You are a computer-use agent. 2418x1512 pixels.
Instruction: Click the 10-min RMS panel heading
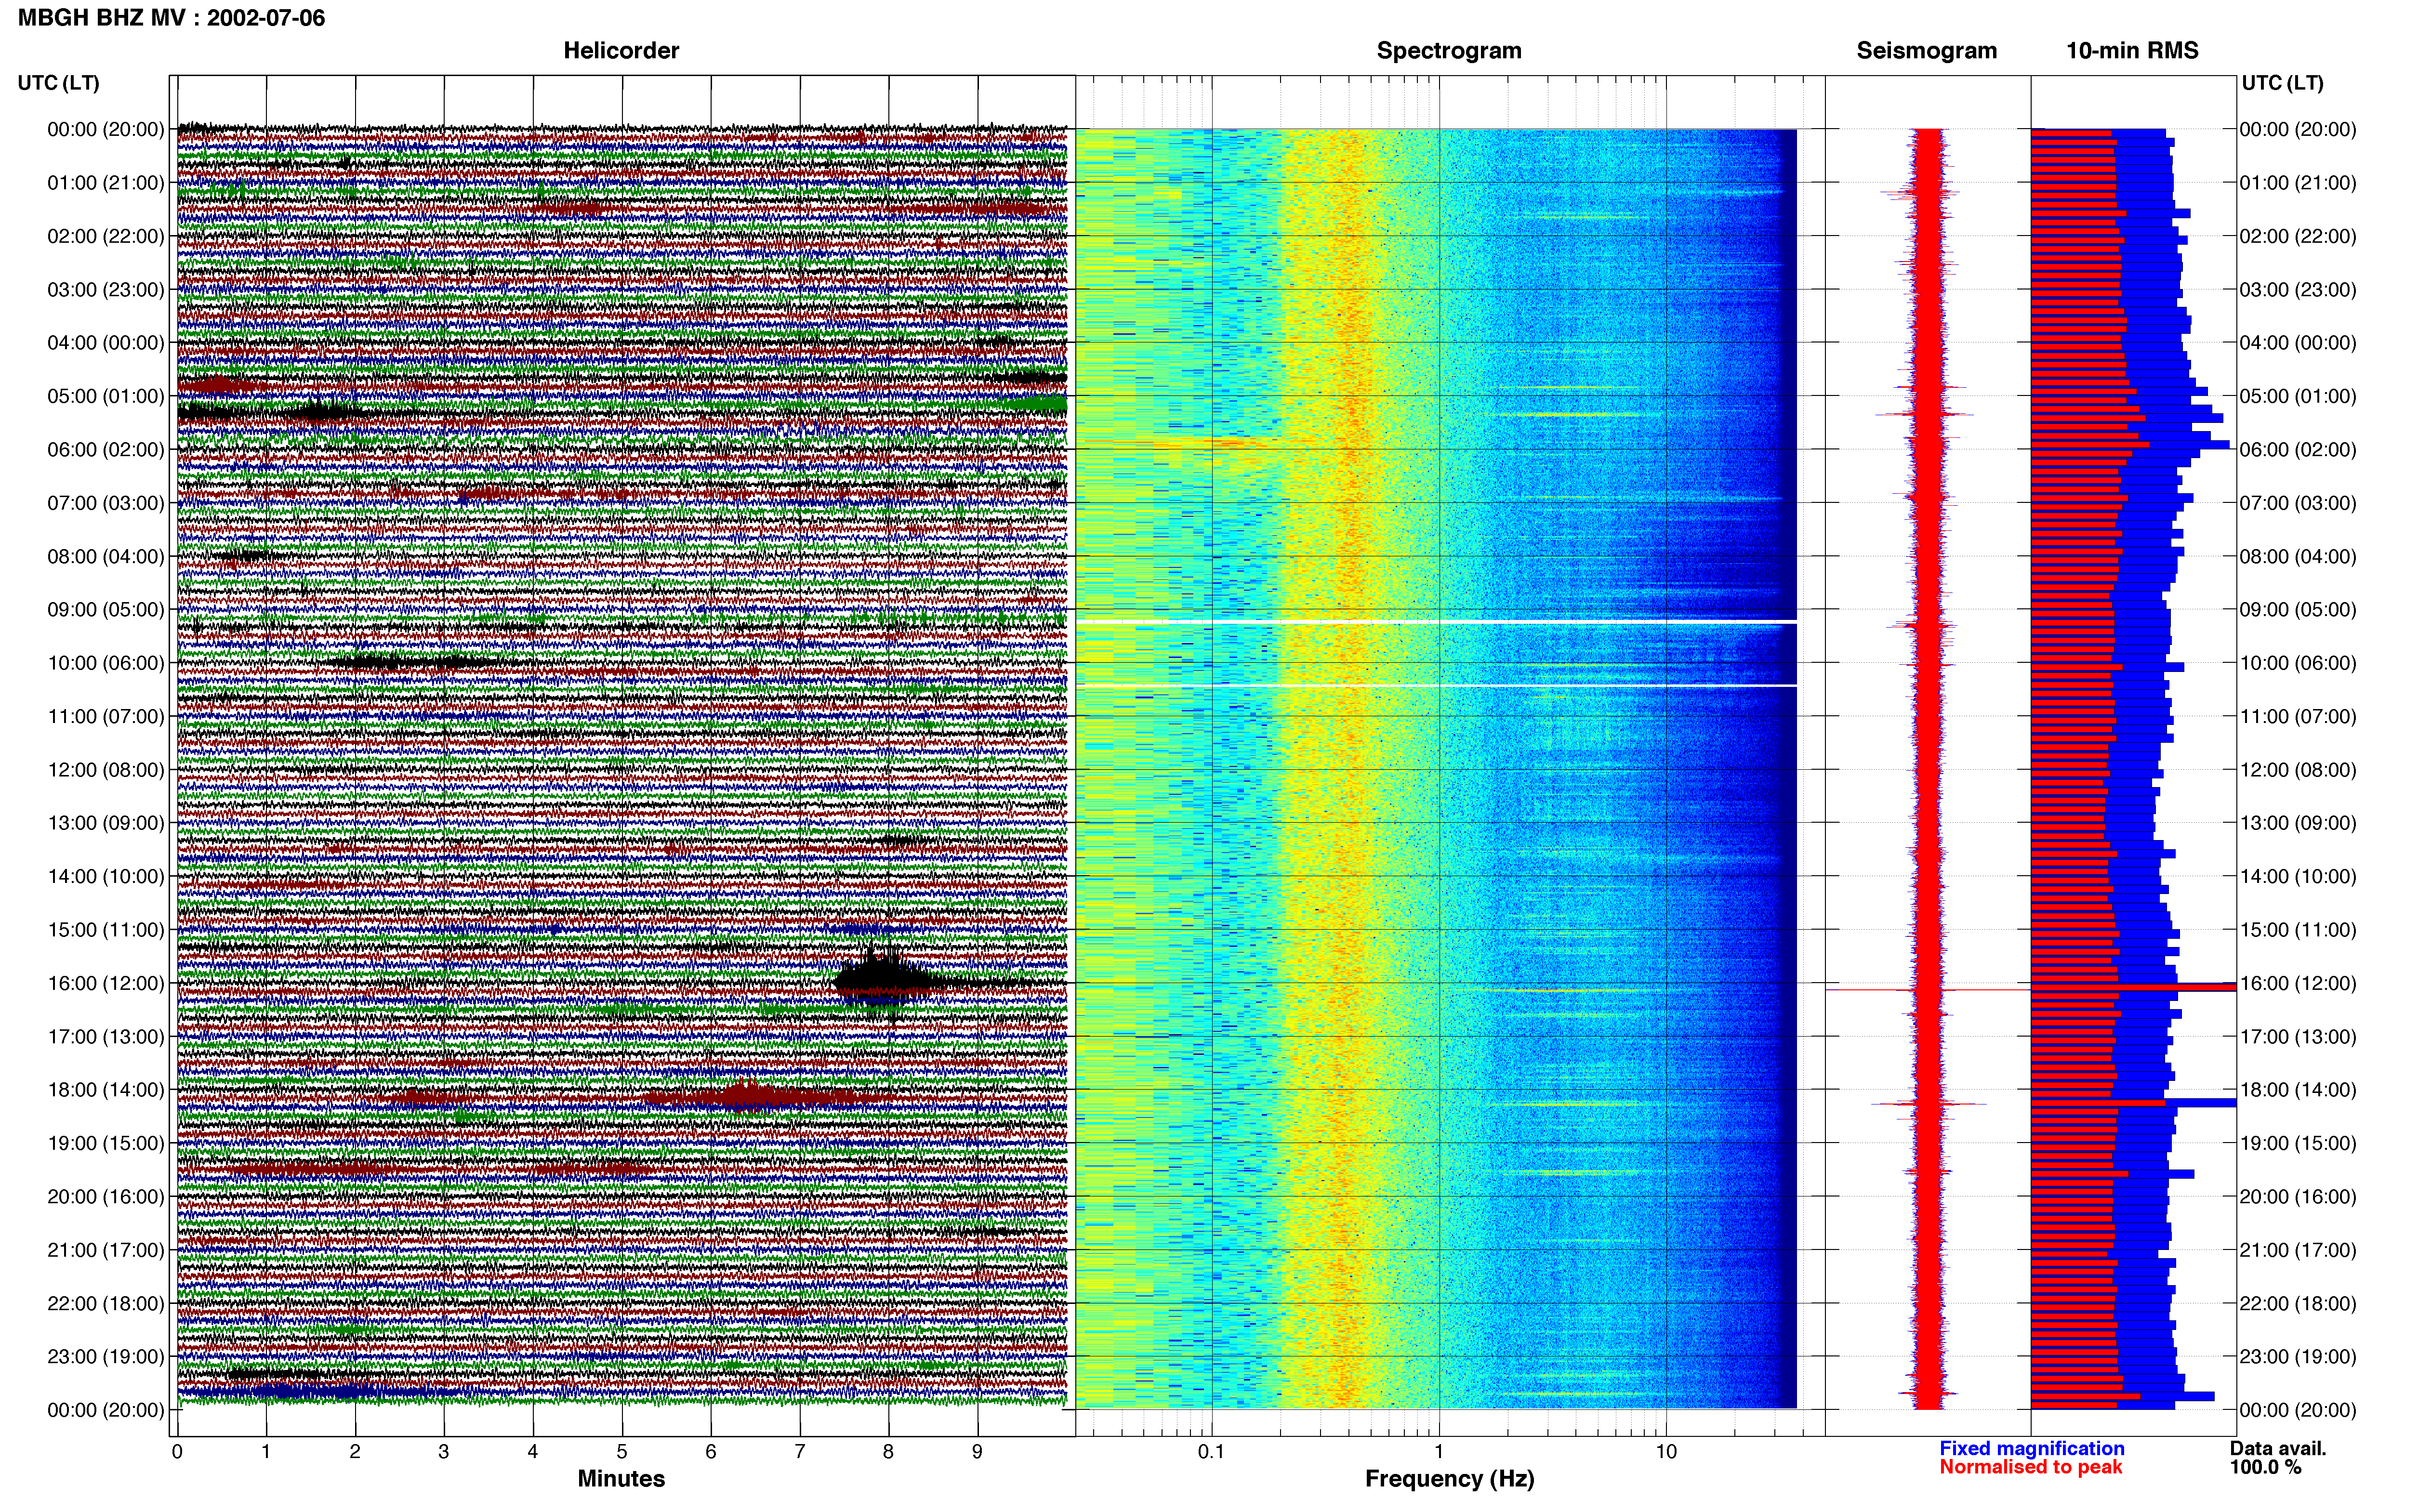[2132, 51]
